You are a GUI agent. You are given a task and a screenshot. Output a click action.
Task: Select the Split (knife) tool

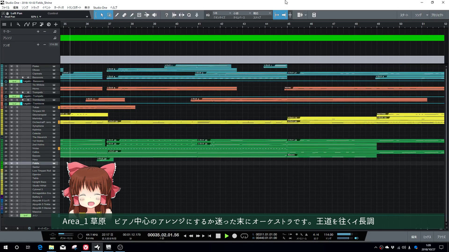coord(117,15)
